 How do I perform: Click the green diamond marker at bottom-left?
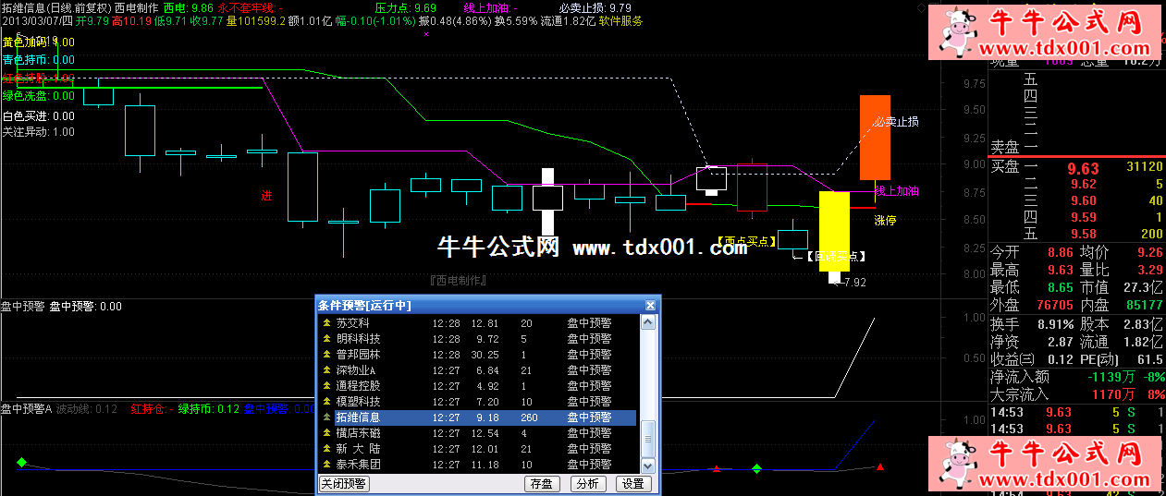click(21, 462)
